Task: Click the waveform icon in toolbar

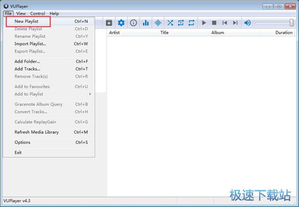Action: [x=158, y=23]
